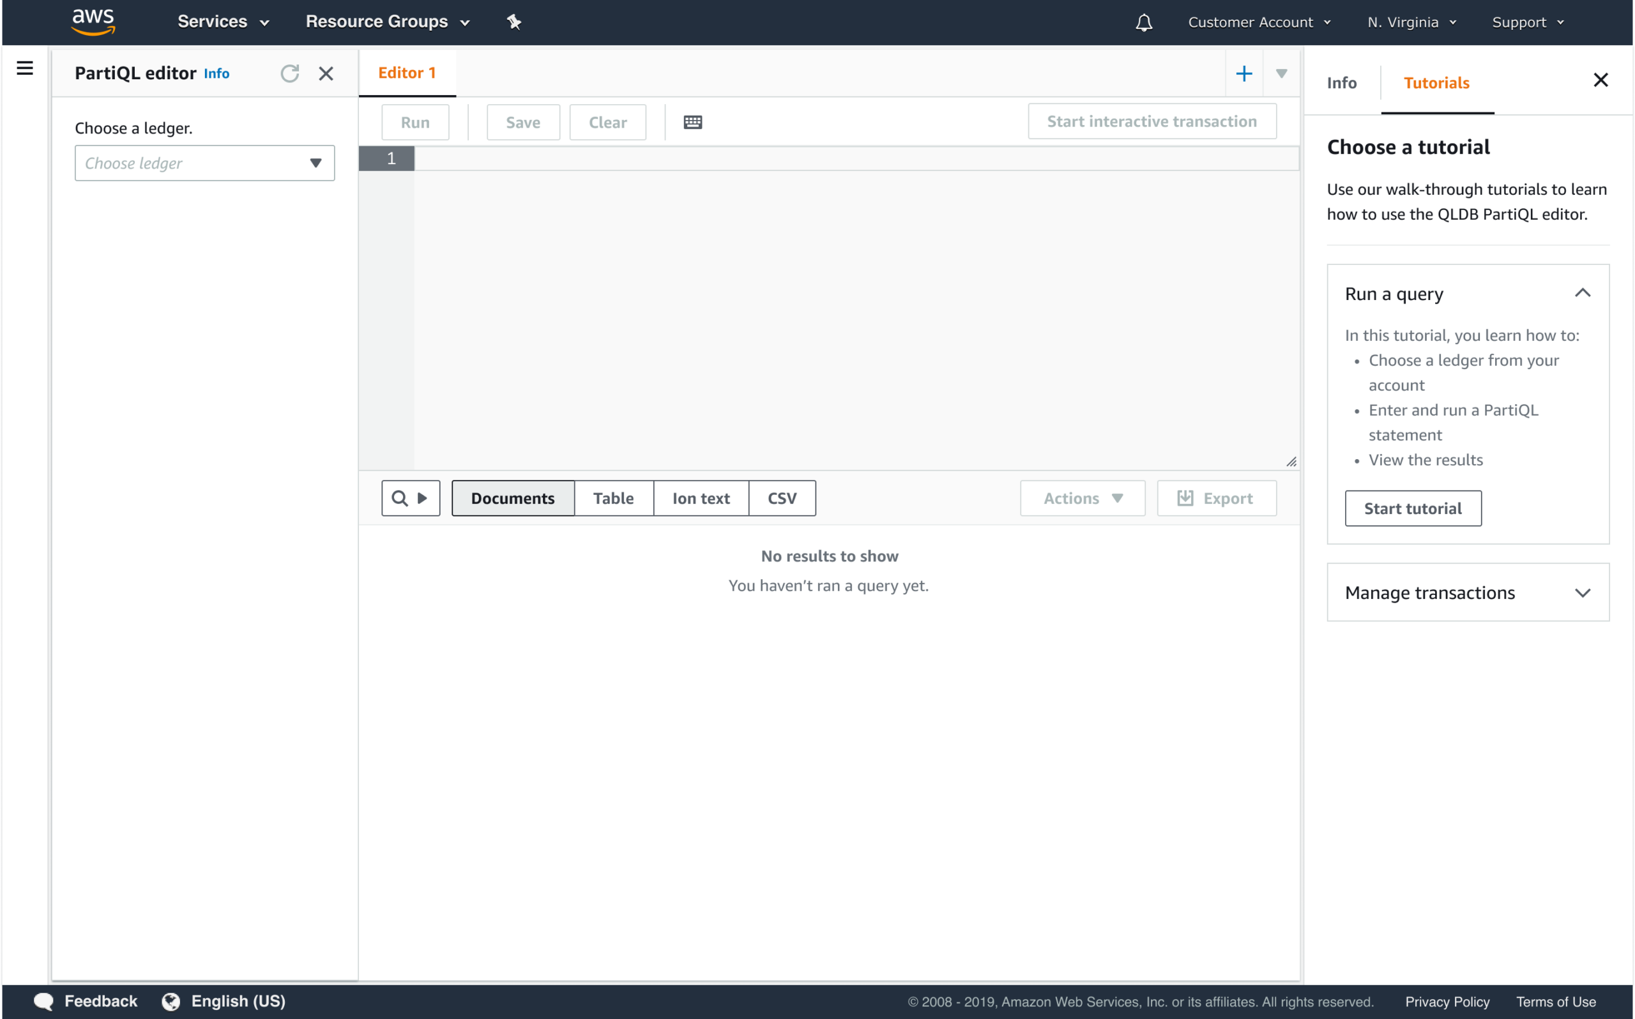The image size is (1635, 1019).
Task: Switch results view to Ion text
Action: point(701,497)
